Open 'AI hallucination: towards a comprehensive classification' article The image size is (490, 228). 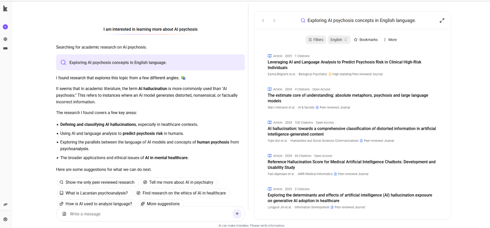pos(351,131)
